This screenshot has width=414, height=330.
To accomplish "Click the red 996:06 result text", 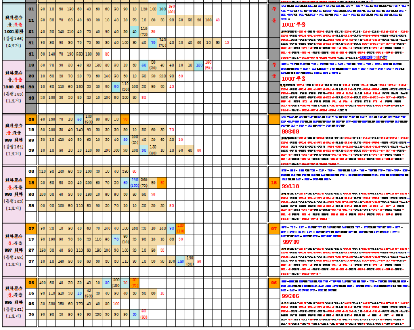I will point(291,296).
